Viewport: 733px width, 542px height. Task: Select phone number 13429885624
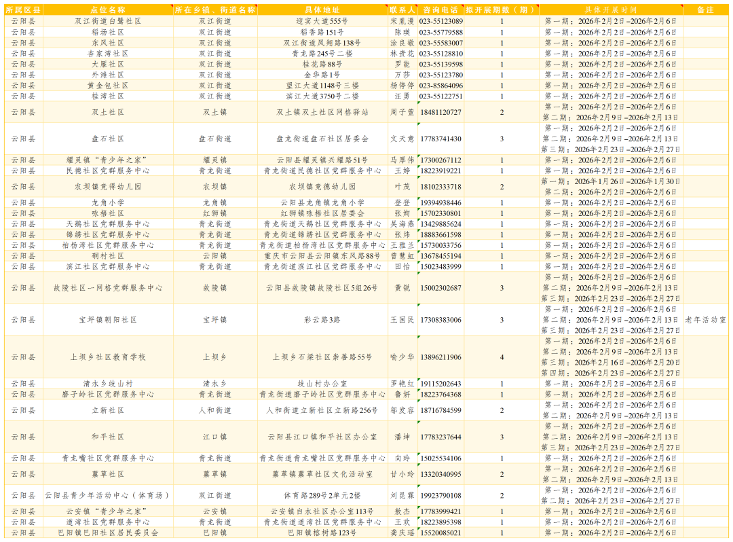click(440, 224)
